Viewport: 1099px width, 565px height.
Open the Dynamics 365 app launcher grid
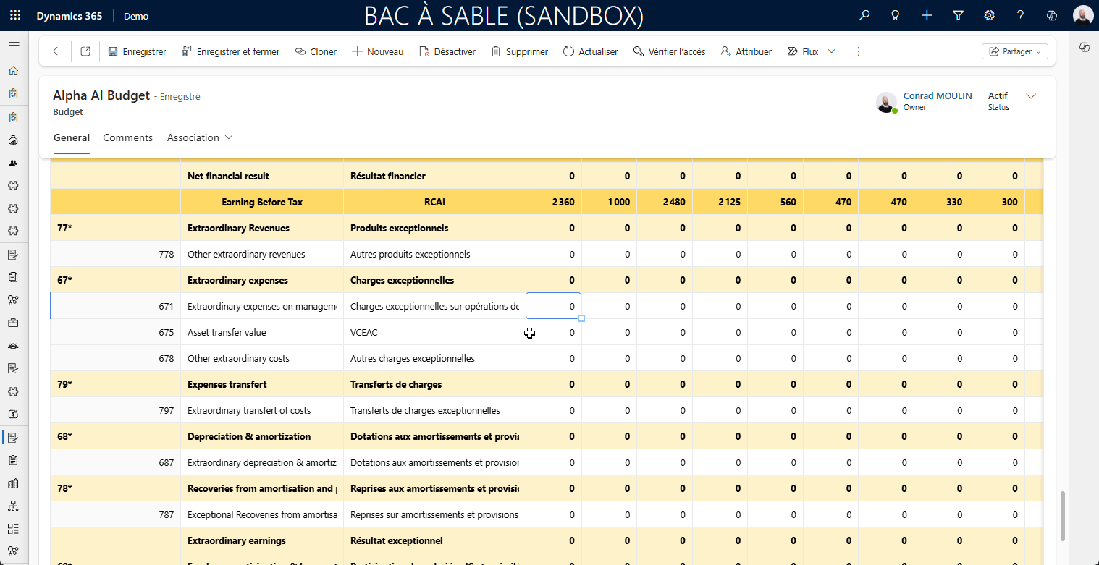point(15,15)
